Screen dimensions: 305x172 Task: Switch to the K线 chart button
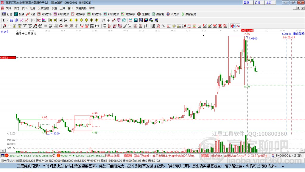pos(31,14)
